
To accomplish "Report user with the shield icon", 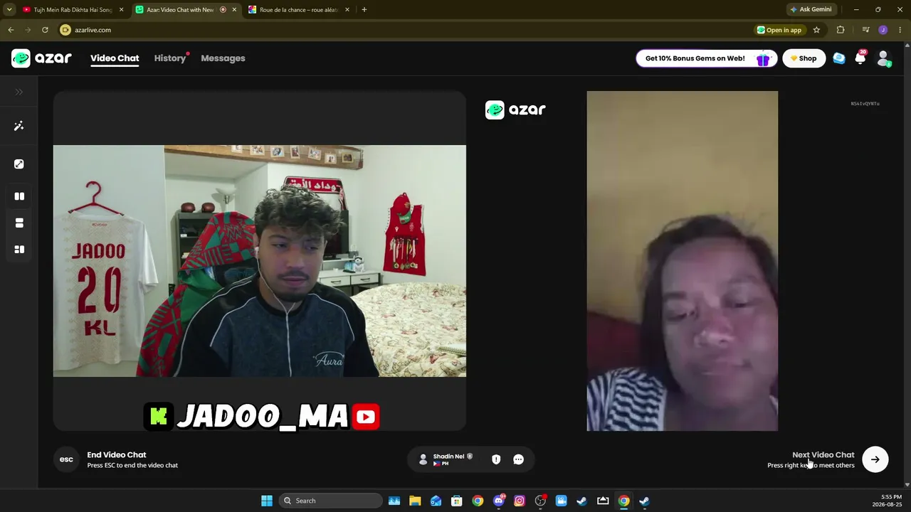I will click(496, 459).
